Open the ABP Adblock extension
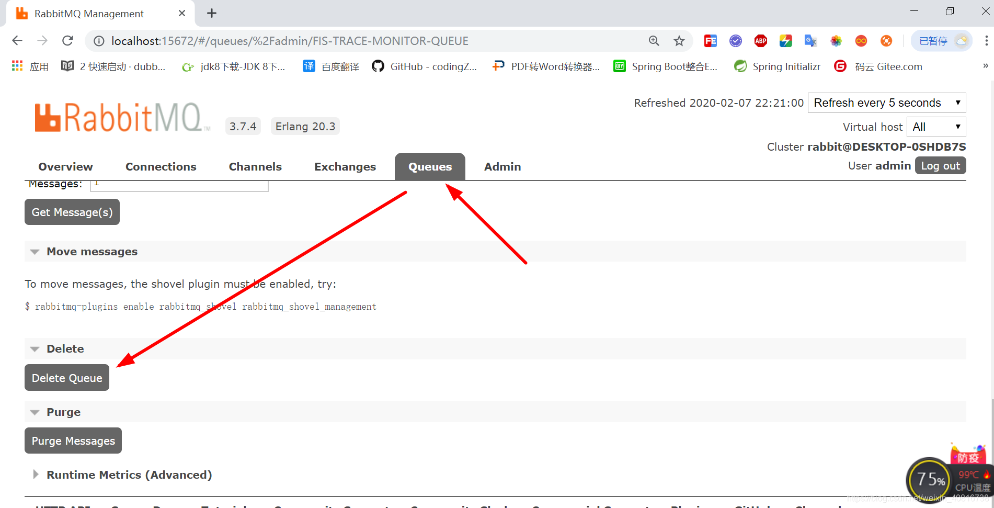Viewport: 994px width, 508px height. point(761,41)
